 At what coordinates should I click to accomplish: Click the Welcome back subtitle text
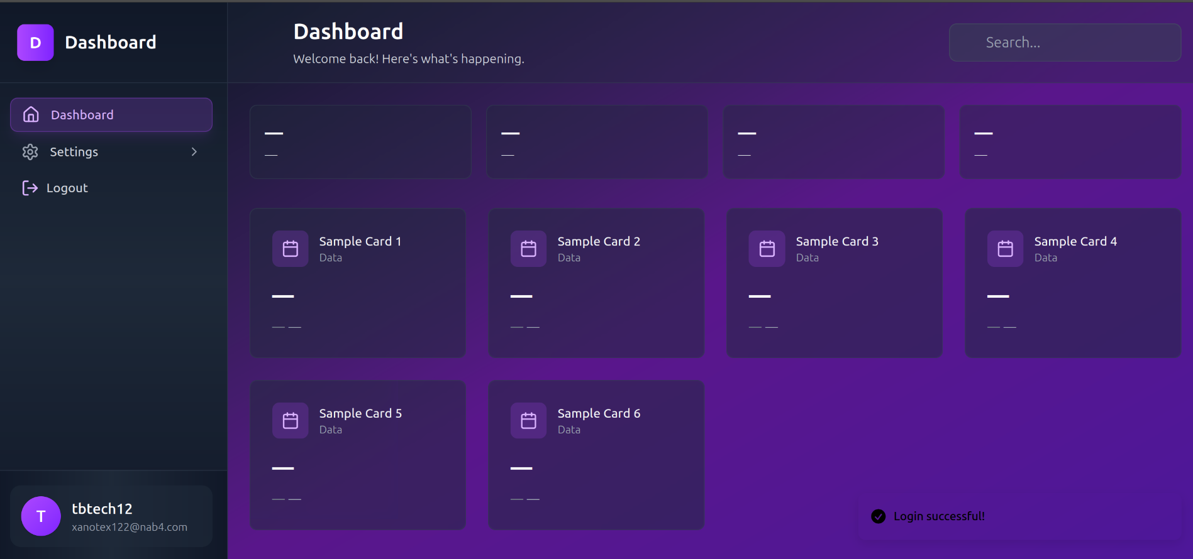tap(409, 59)
